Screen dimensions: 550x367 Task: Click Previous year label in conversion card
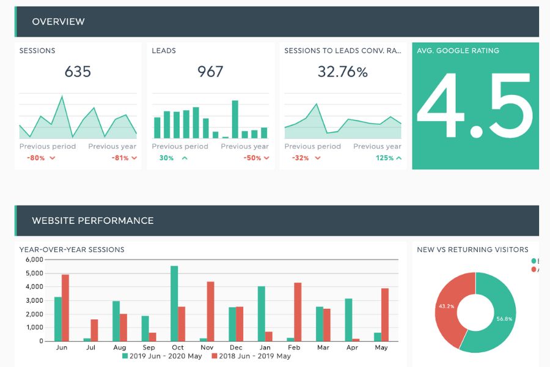click(x=377, y=146)
